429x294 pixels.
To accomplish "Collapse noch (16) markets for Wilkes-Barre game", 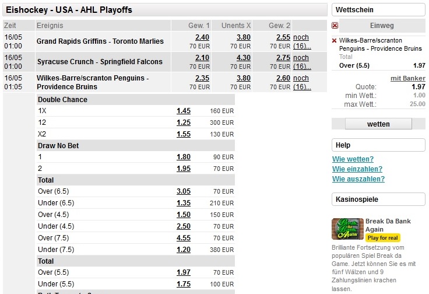I will pos(302,82).
